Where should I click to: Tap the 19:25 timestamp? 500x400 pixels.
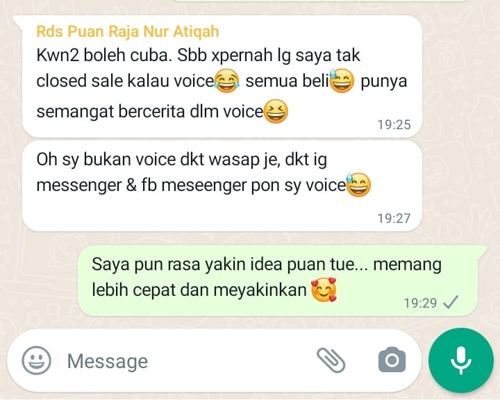tap(394, 125)
